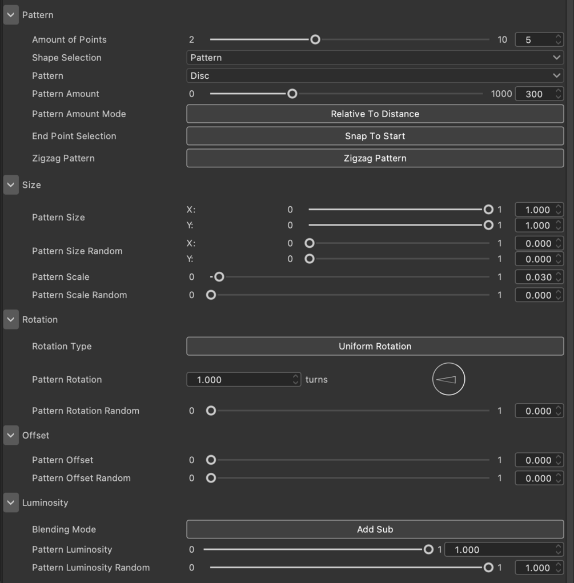Toggle Relative To Distance mode button
The width and height of the screenshot is (574, 583).
(375, 114)
